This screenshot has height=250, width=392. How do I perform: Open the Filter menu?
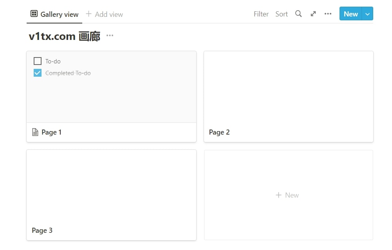[261, 14]
